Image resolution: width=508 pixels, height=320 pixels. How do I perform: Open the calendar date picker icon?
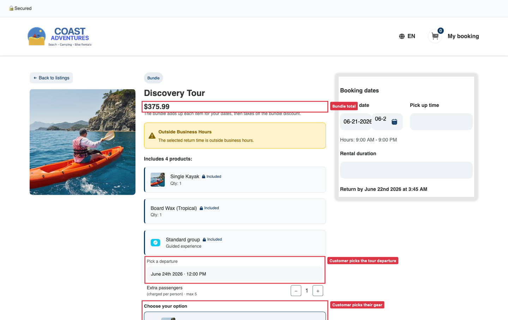point(394,122)
